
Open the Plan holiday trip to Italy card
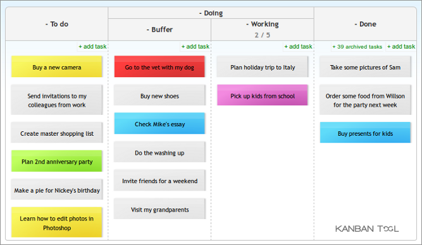tap(263, 66)
